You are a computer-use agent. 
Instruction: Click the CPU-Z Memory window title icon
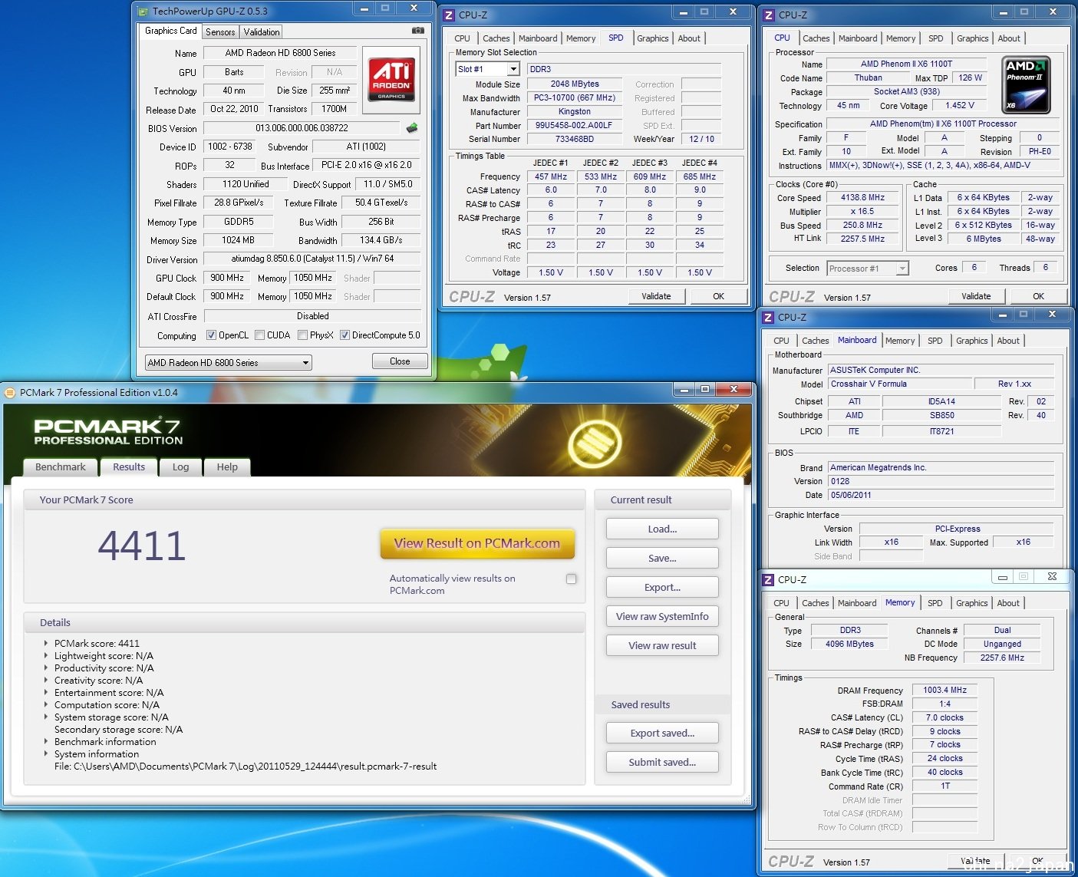[768, 579]
